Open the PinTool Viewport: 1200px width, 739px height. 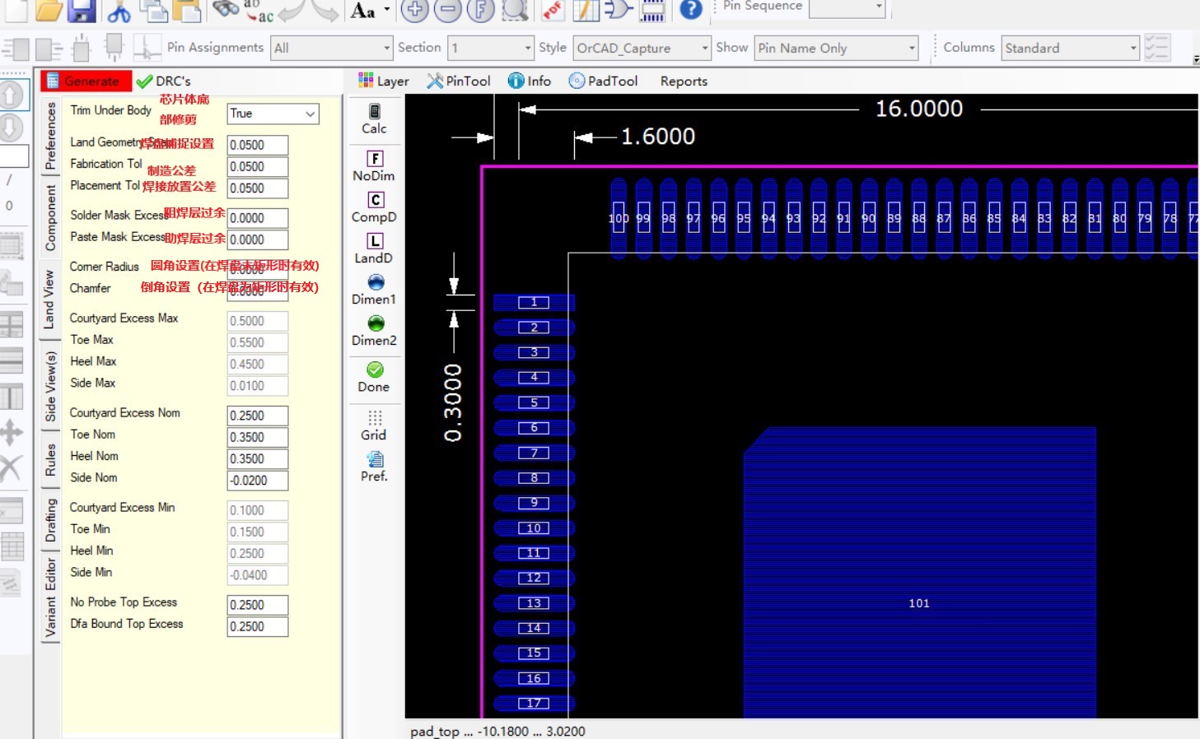[458, 81]
